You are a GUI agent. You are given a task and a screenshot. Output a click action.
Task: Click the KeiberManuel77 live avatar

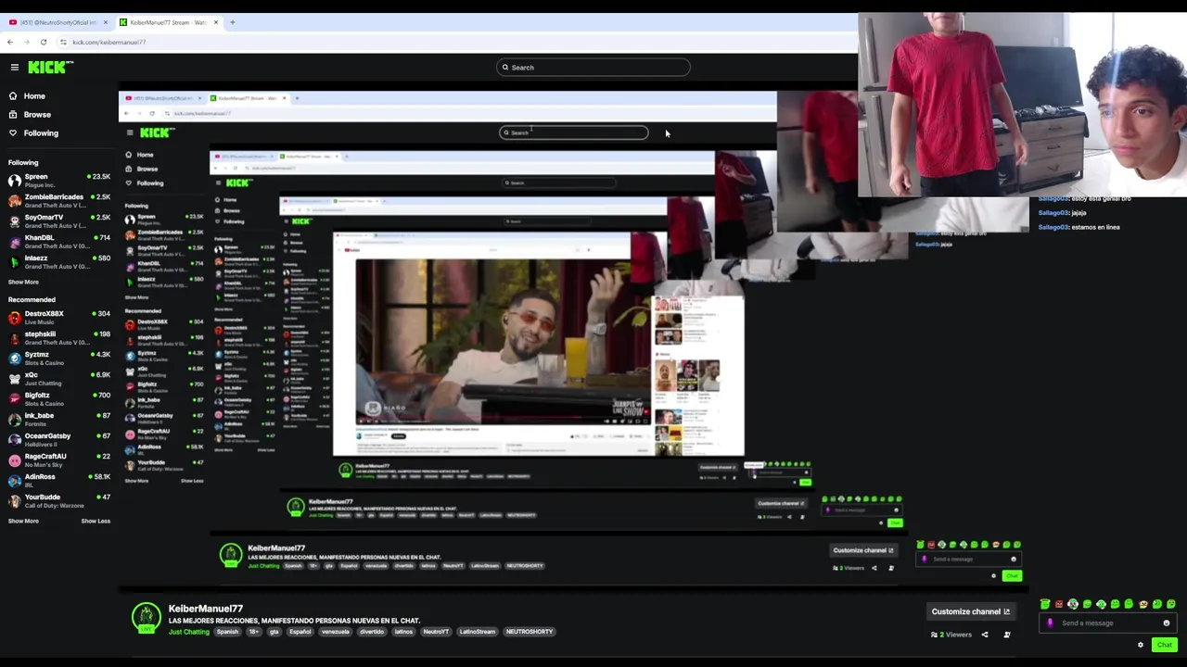146,619
